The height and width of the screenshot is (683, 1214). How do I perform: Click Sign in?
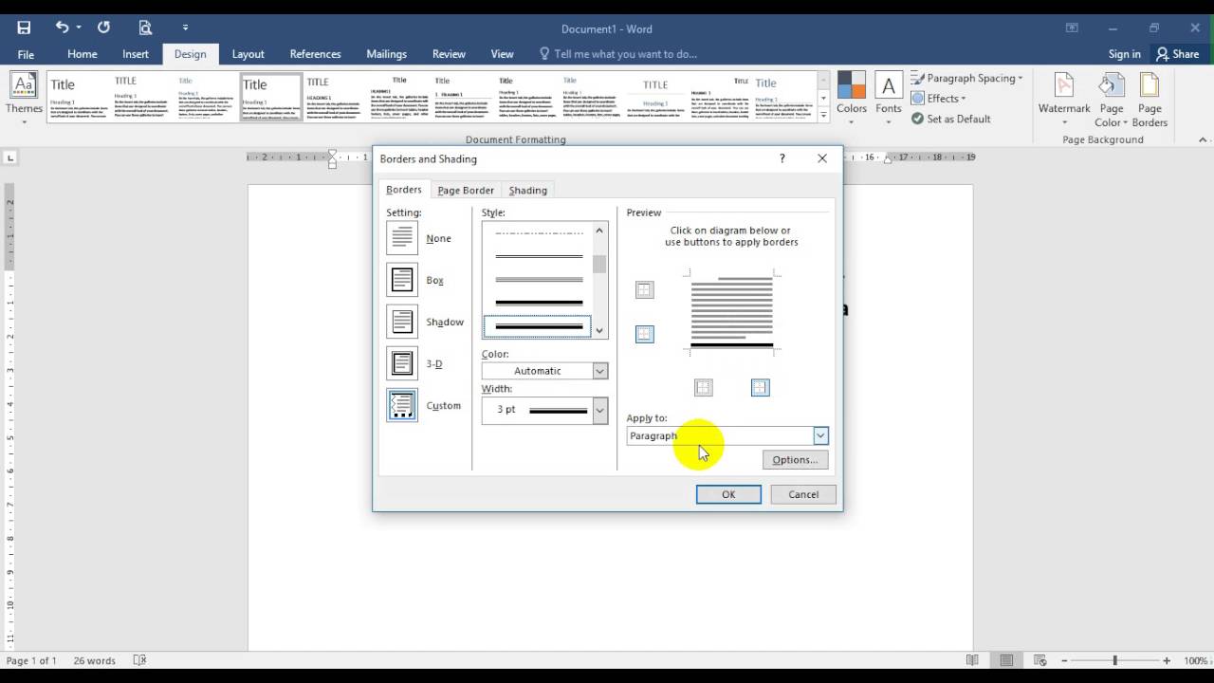[x=1125, y=54]
